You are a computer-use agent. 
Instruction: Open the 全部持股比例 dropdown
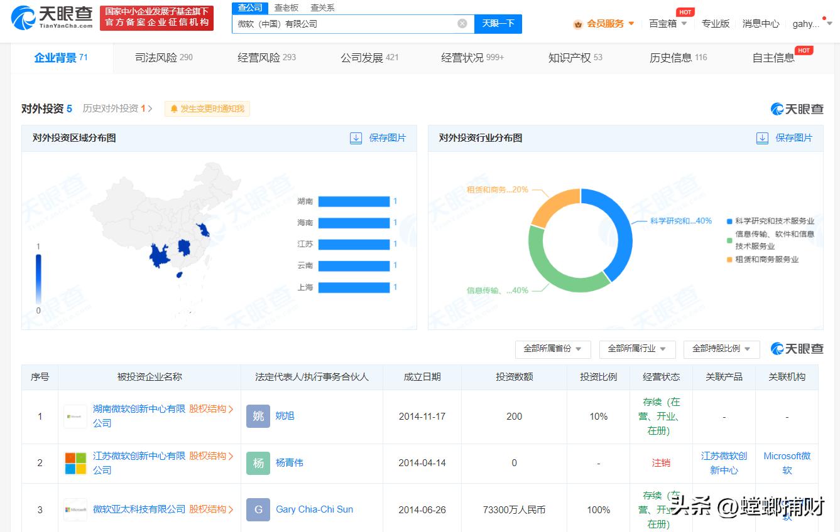(723, 349)
